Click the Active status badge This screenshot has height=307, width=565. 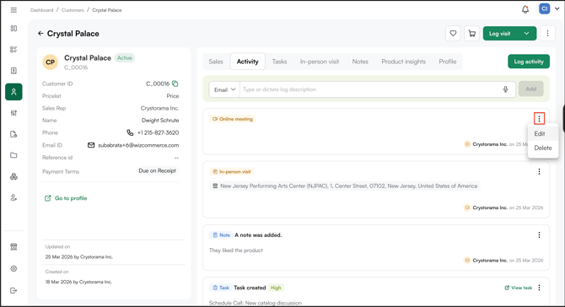[x=125, y=57]
